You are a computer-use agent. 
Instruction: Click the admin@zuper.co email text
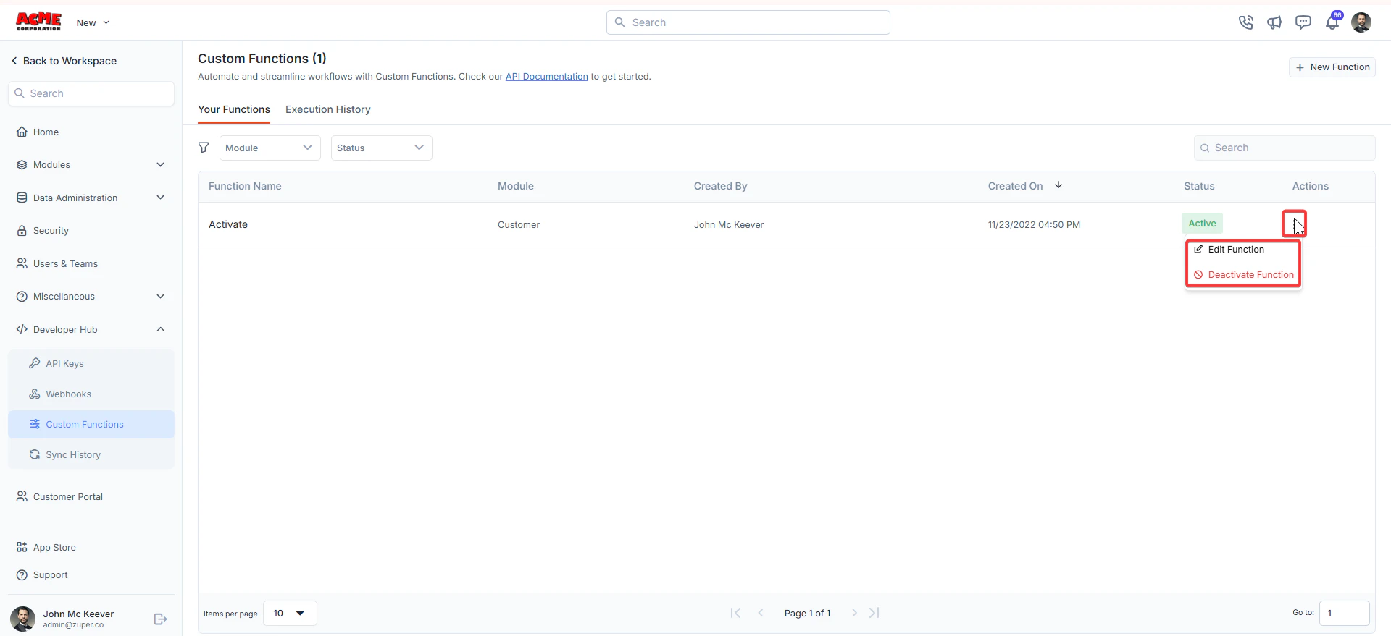73,625
